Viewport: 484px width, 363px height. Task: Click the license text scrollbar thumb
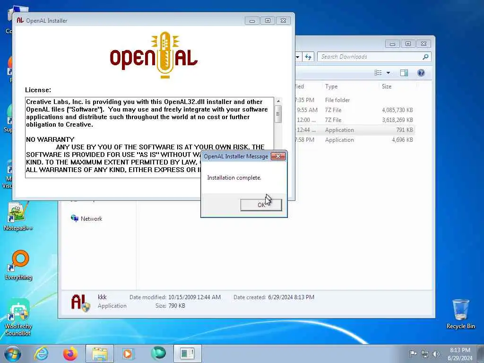(x=278, y=114)
